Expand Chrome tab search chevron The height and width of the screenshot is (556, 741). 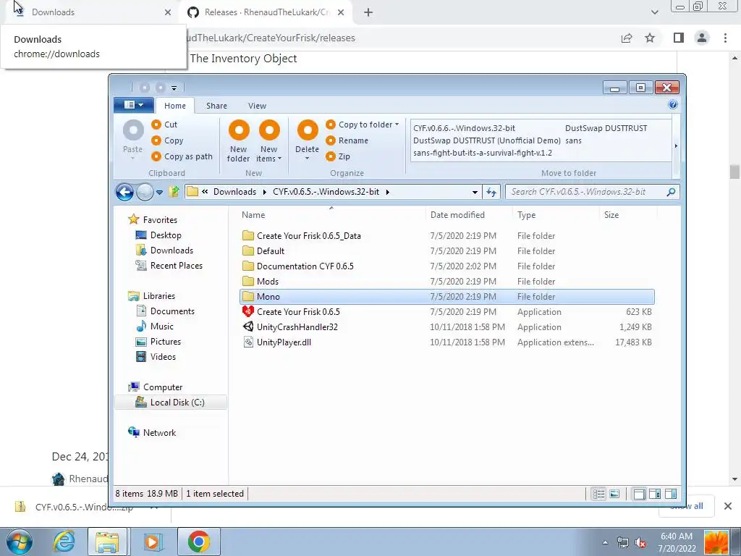point(654,12)
